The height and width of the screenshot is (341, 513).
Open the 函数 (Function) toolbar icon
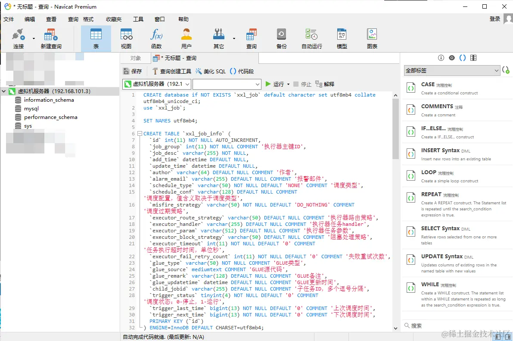tap(156, 39)
